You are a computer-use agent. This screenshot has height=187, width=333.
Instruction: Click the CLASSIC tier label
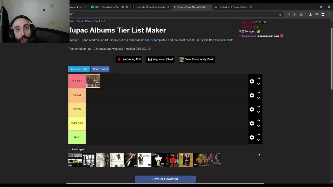(x=77, y=81)
